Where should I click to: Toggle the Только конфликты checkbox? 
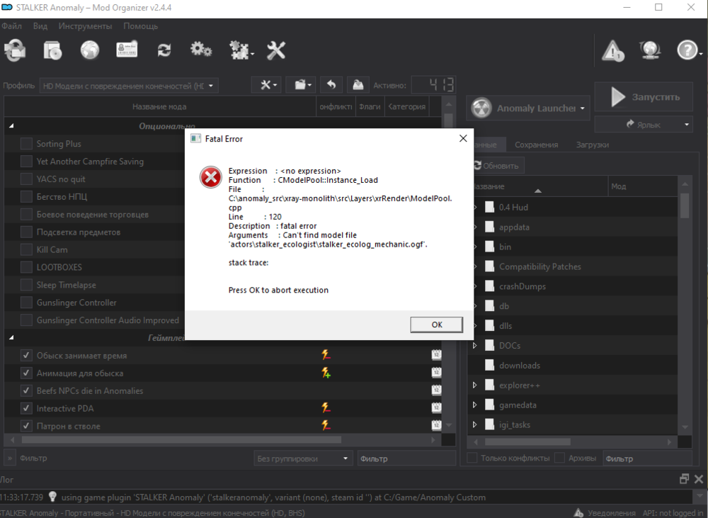[x=472, y=458]
